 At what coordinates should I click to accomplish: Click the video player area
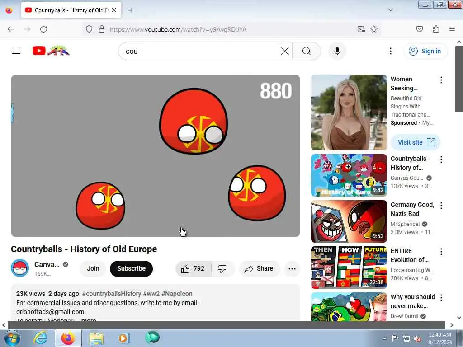click(156, 155)
